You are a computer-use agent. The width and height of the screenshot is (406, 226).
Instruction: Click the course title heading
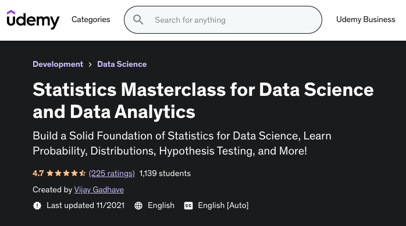pyautogui.click(x=203, y=101)
